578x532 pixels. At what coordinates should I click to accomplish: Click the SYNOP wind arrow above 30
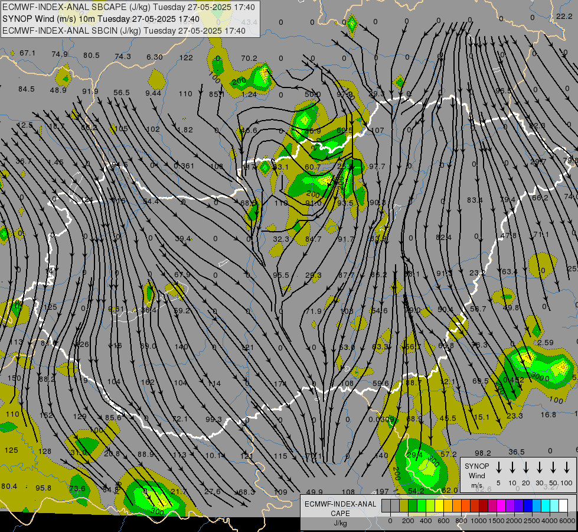[539, 467]
